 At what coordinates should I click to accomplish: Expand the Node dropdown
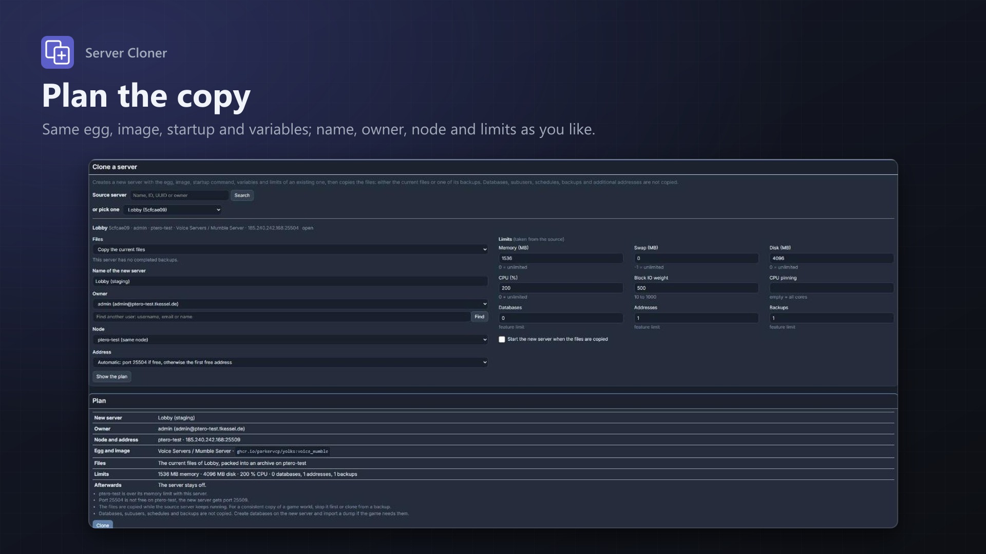(x=290, y=340)
